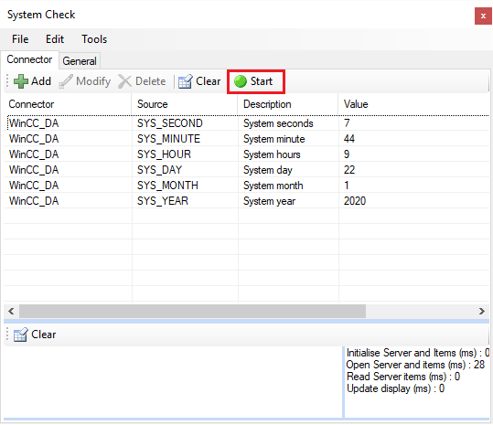
Task: Click the value 2020 cell
Action: click(355, 201)
